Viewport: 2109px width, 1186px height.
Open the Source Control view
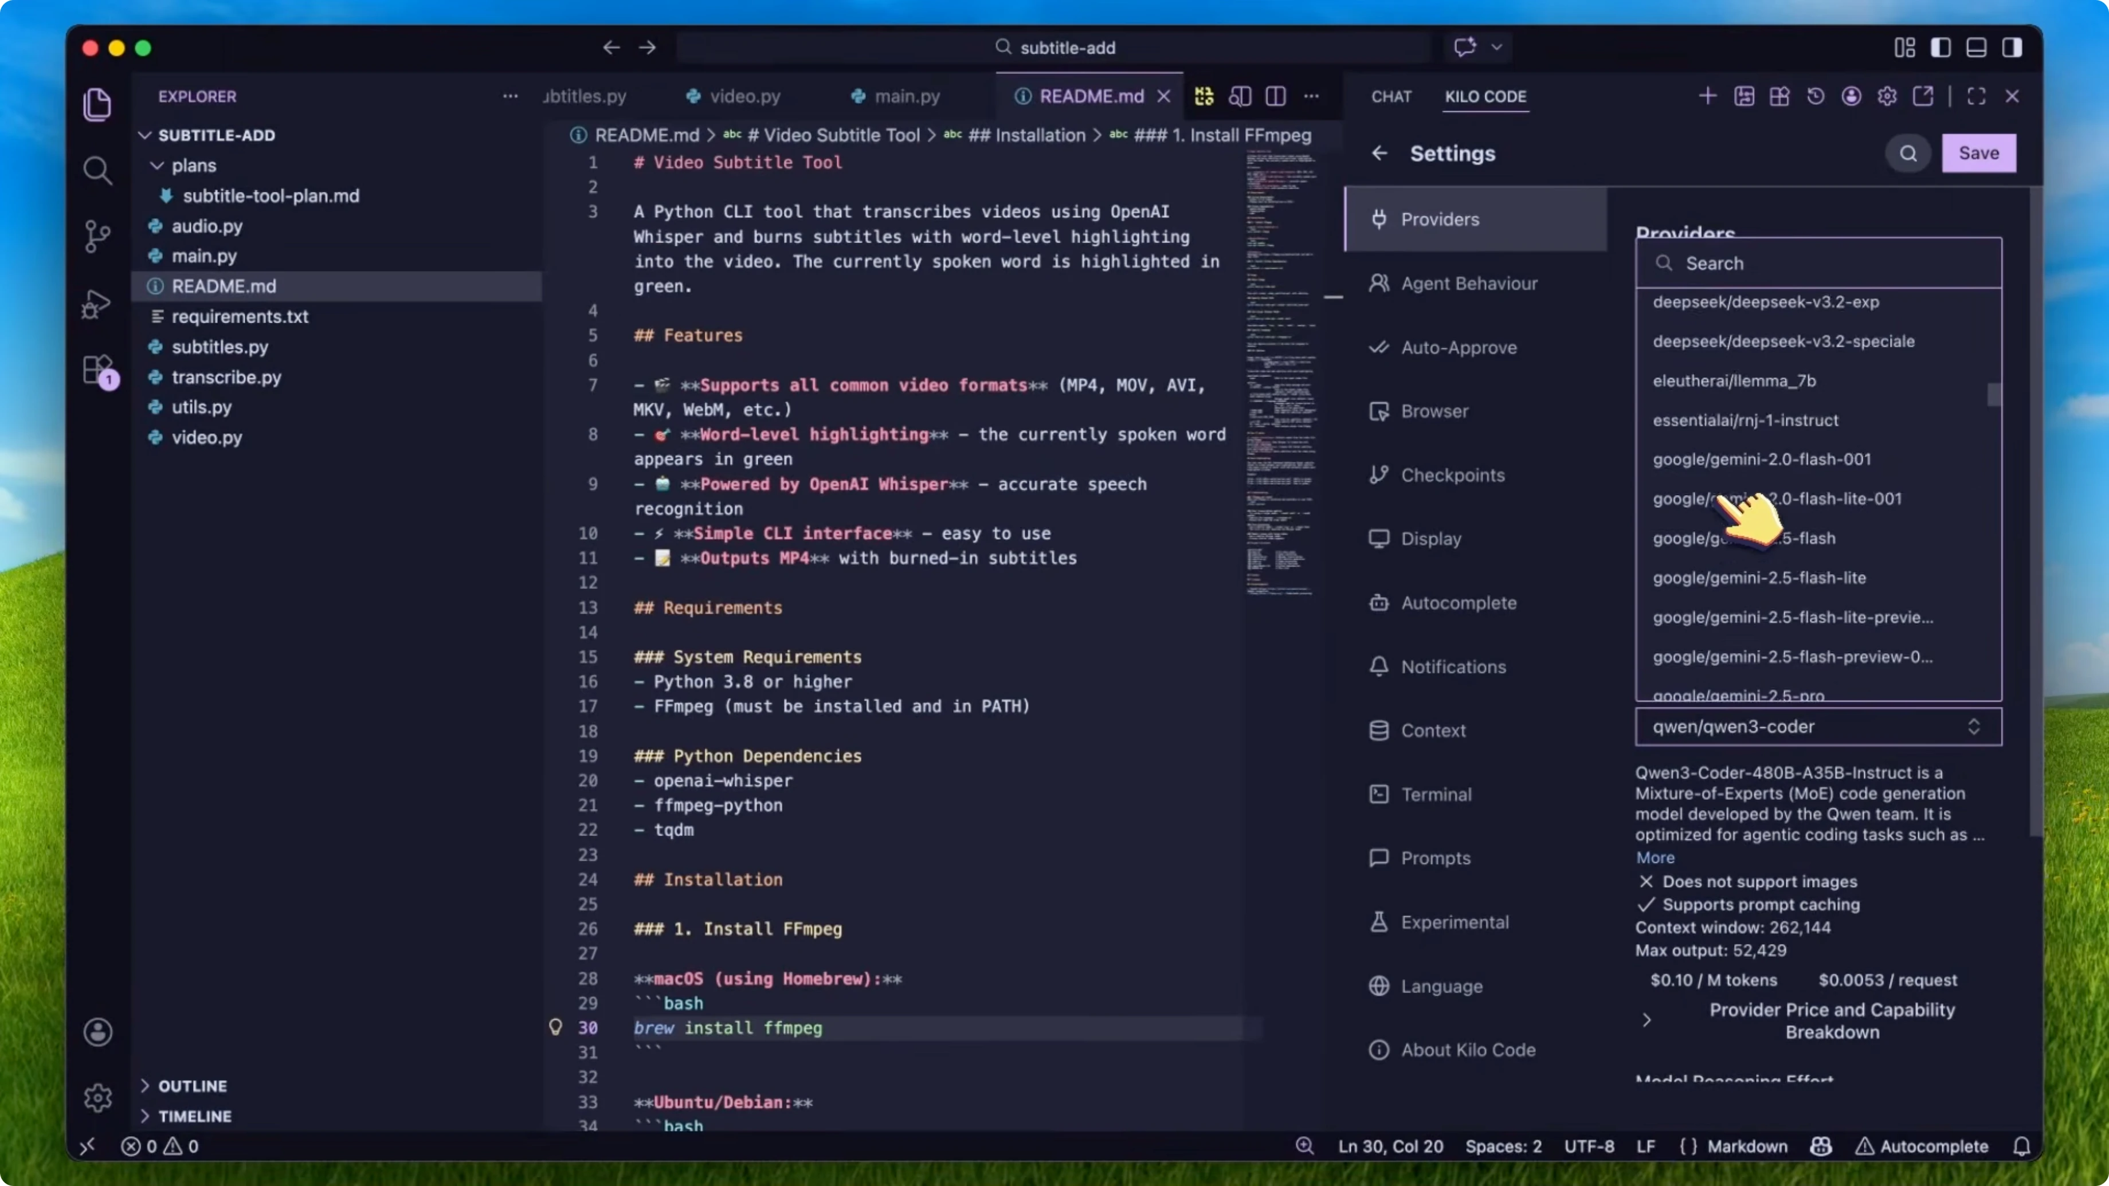pyautogui.click(x=98, y=235)
